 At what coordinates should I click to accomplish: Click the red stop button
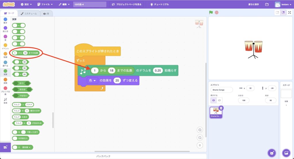click(x=216, y=12)
